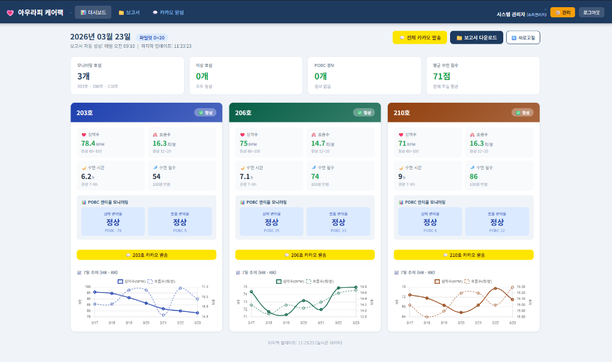Open the orange 관리 admin button
The width and height of the screenshot is (612, 362).
[x=562, y=12]
